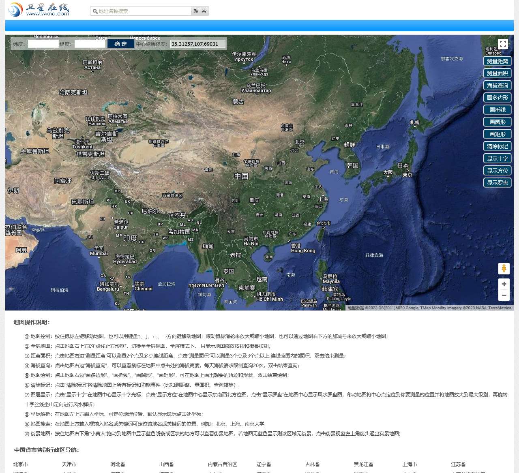
Task: Zoom out with the minus button
Action: [x=504, y=295]
